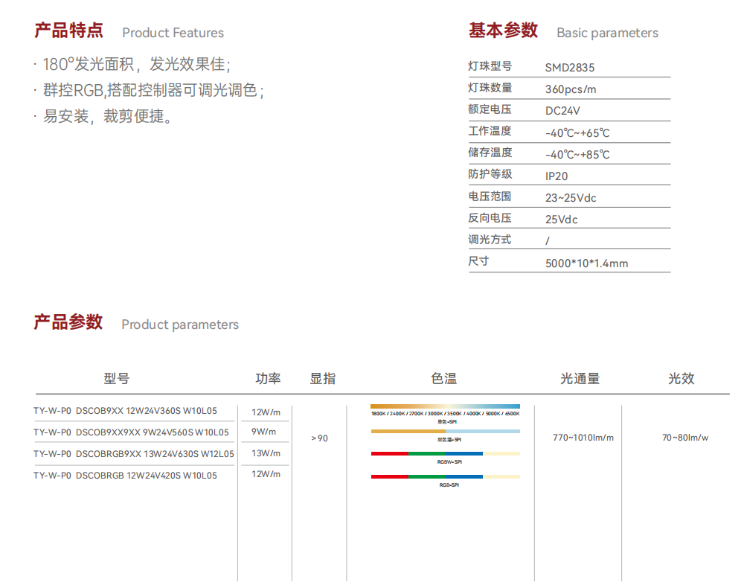Click the single-color gradient temperature bar

pos(445,406)
